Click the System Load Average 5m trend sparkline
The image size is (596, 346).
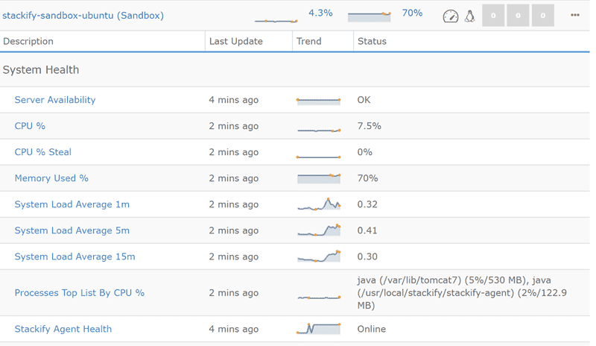click(x=319, y=230)
